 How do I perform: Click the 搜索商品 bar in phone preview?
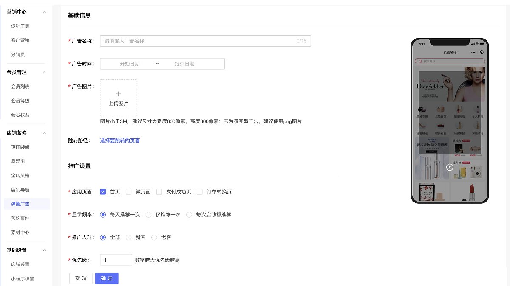coord(450,61)
